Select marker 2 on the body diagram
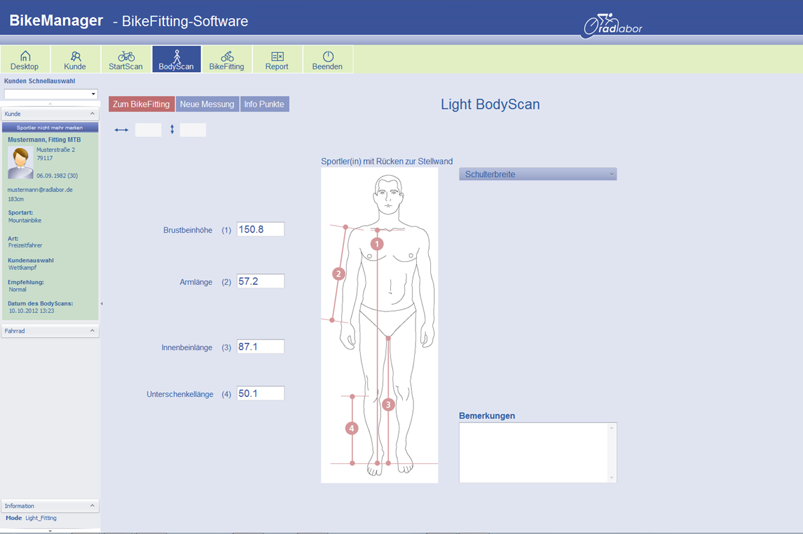Image resolution: width=803 pixels, height=534 pixels. click(x=339, y=273)
